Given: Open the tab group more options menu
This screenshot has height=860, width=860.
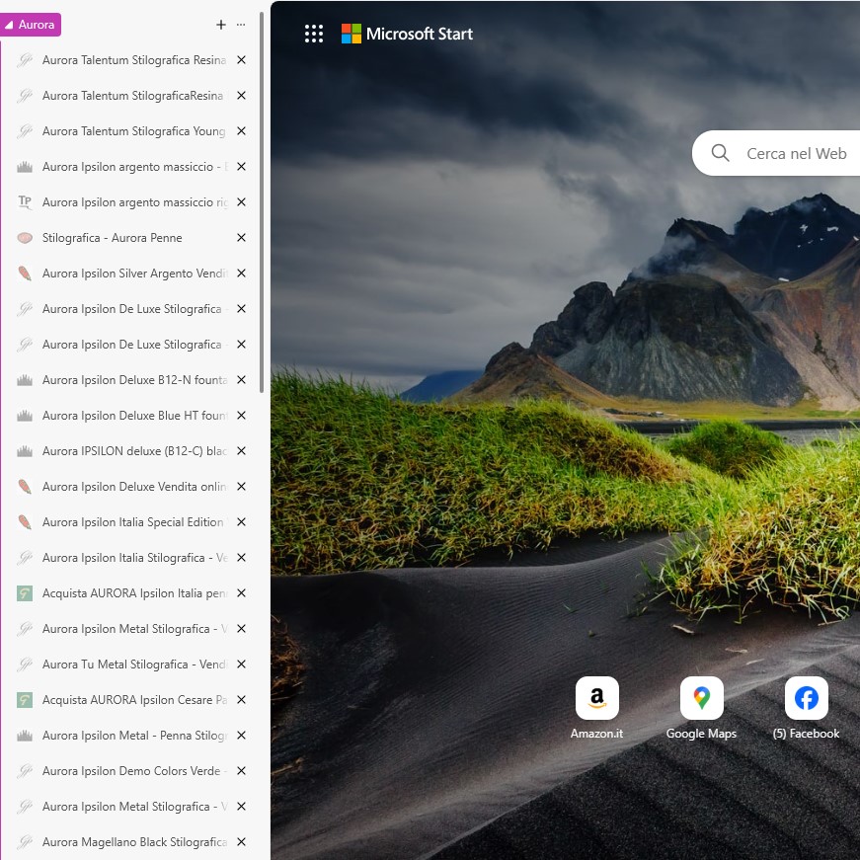Looking at the screenshot, I should tap(241, 25).
